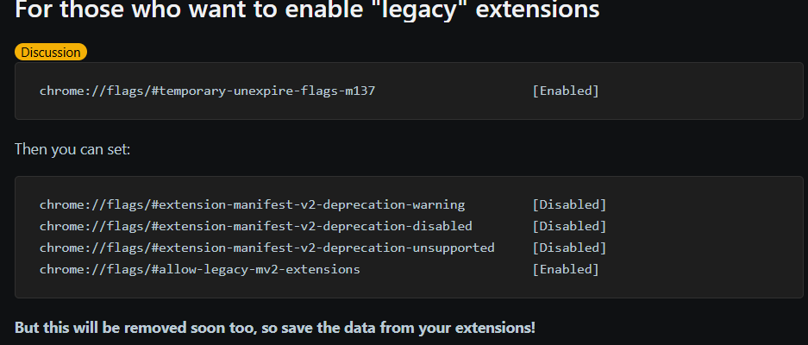The width and height of the screenshot is (808, 345).
Task: Click the deprecation-warning flag URL line
Action: 252,205
